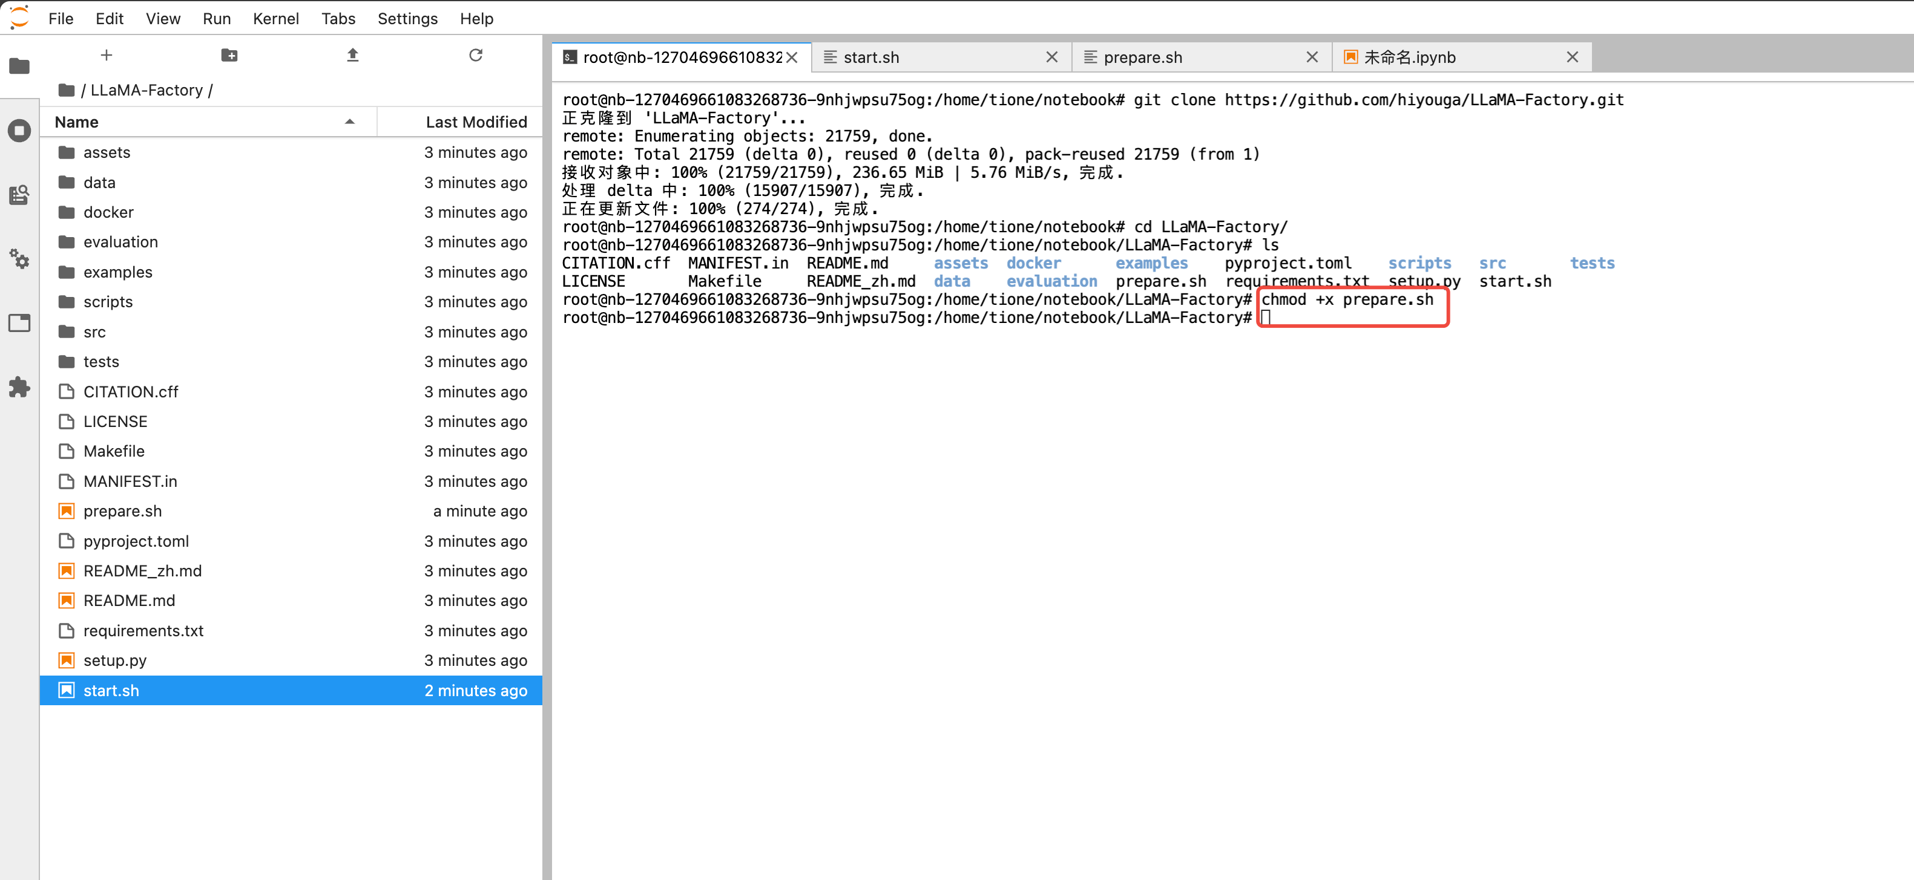Select the MANIFEST.in file
Screen dimensions: 1914x880
(x=291, y=481)
